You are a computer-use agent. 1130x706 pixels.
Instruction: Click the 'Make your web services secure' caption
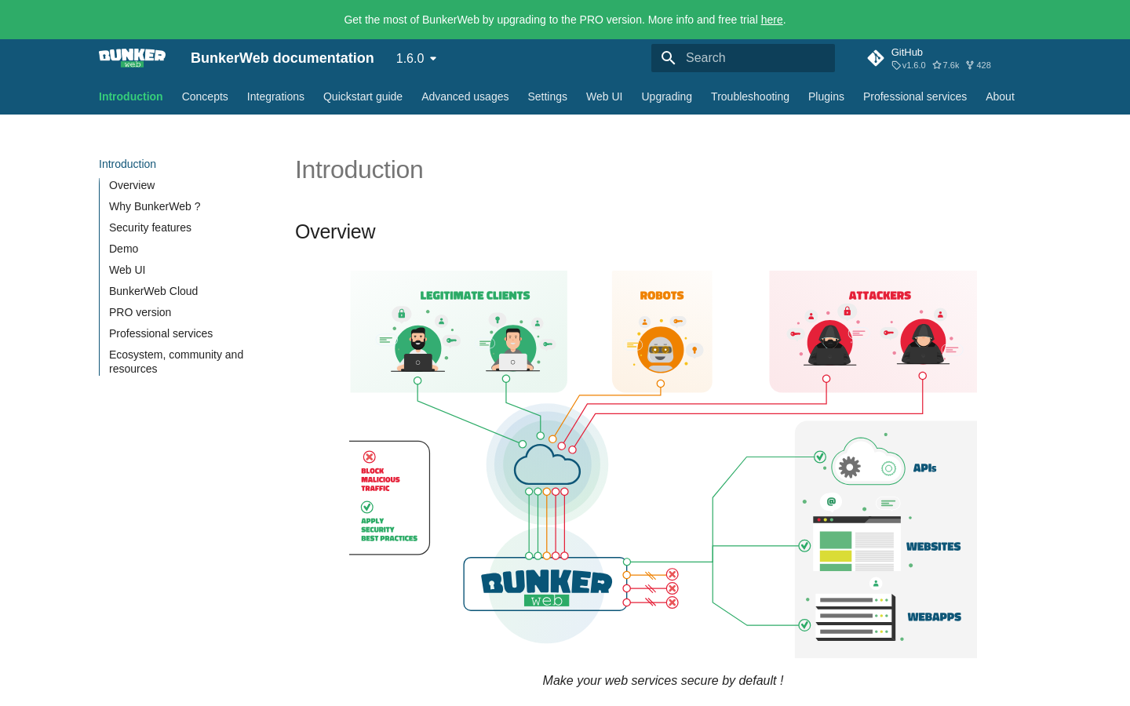663,681
